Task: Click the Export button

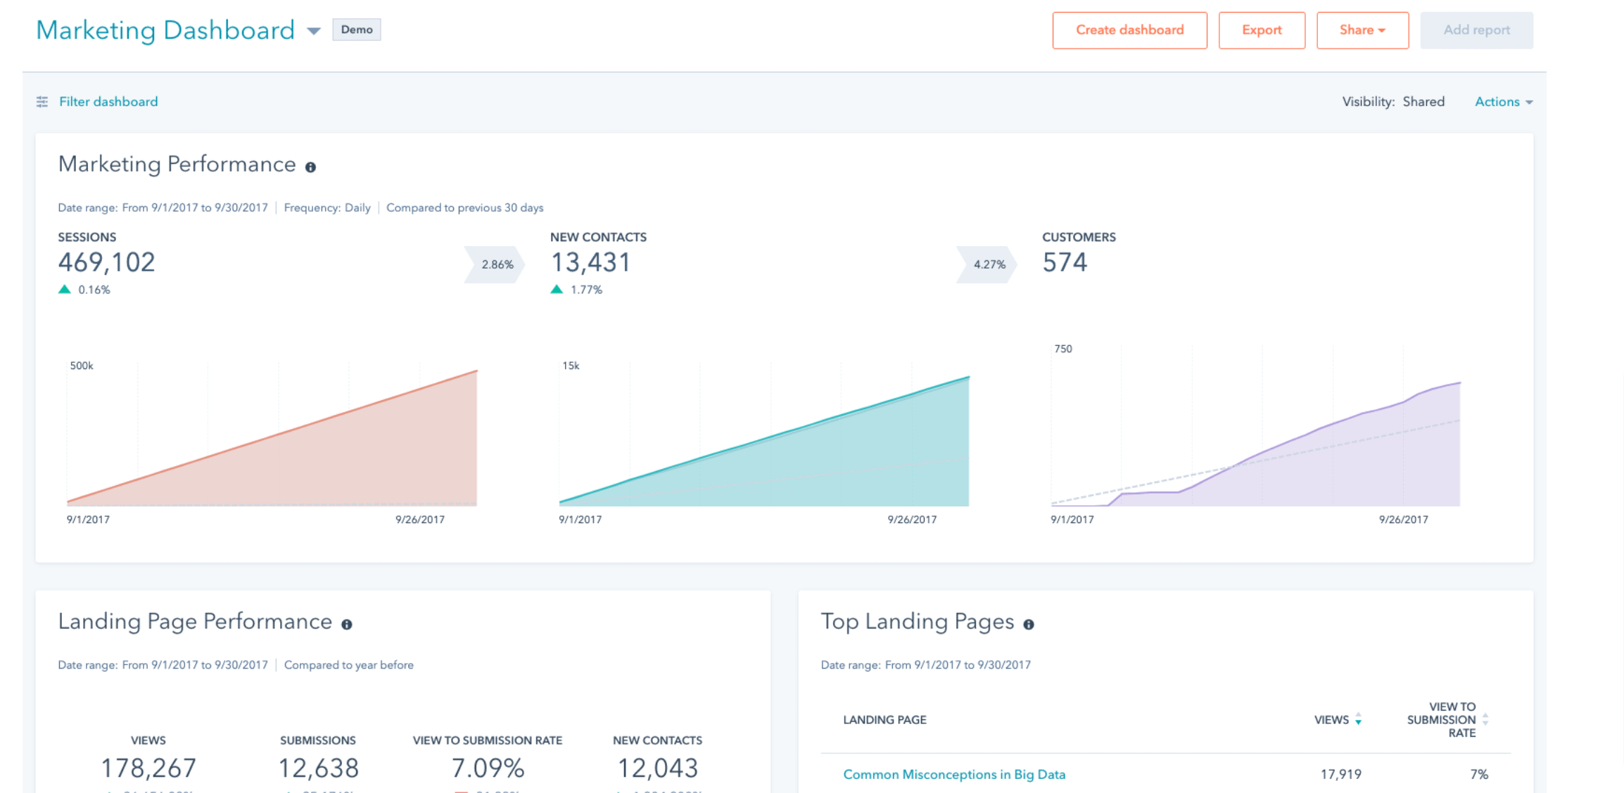Action: point(1261,30)
